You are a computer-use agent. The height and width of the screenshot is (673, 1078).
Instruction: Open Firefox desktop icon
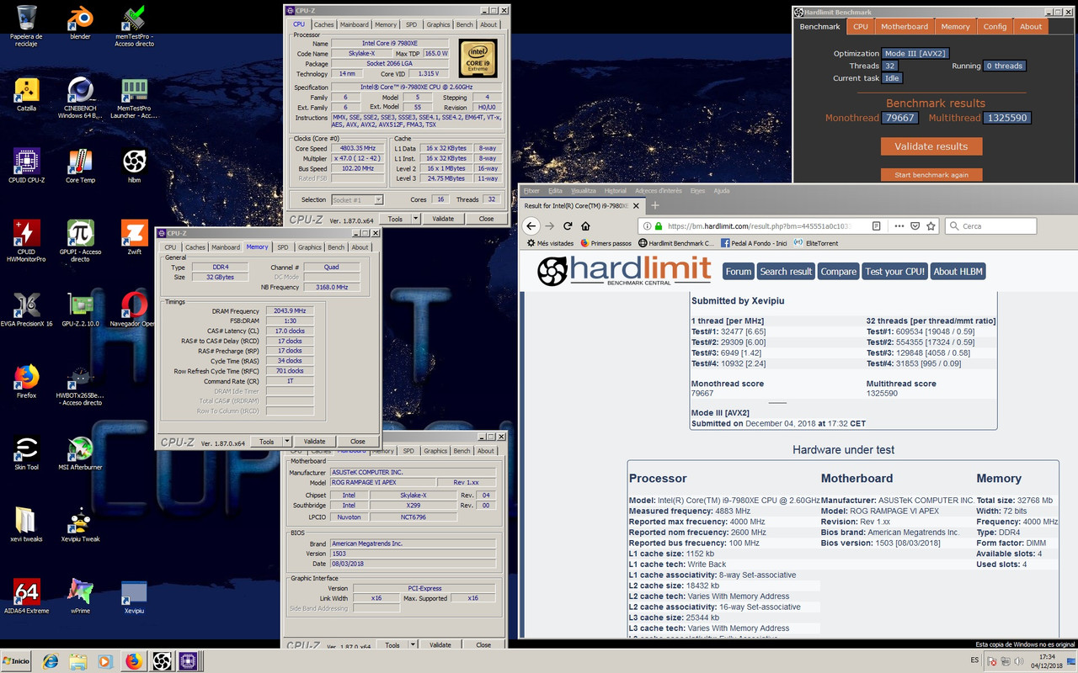(27, 380)
